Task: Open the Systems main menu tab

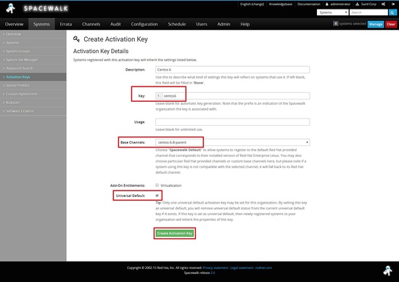Action: (41, 24)
